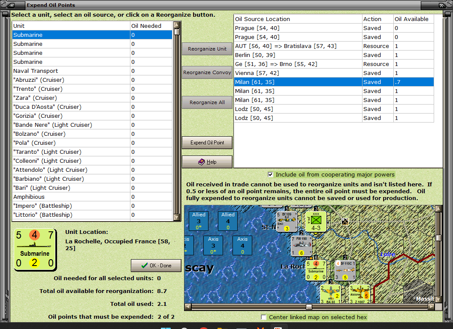
Task: Click the Oil Needed column header
Action: pos(151,26)
